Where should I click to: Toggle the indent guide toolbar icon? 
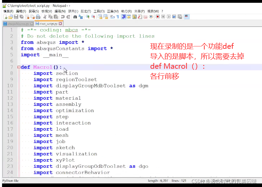[124, 17]
